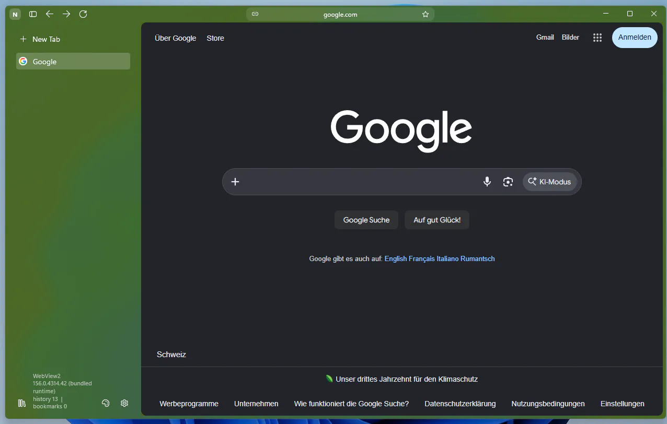667x424 pixels.
Task: Go back with the left arrow
Action: [50, 14]
